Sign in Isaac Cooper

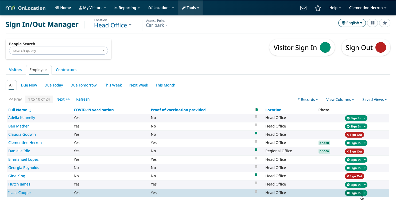[354, 193]
